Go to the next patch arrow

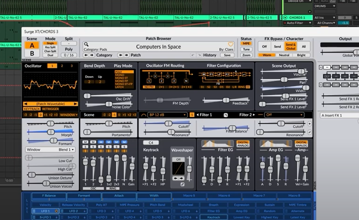coord(127,55)
